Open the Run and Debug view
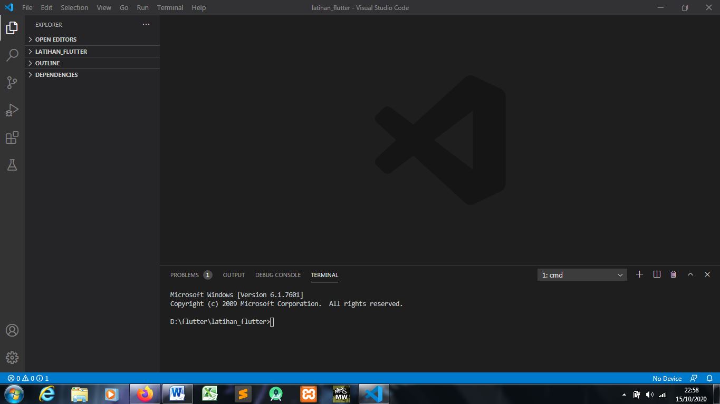720x404 pixels. coord(12,110)
